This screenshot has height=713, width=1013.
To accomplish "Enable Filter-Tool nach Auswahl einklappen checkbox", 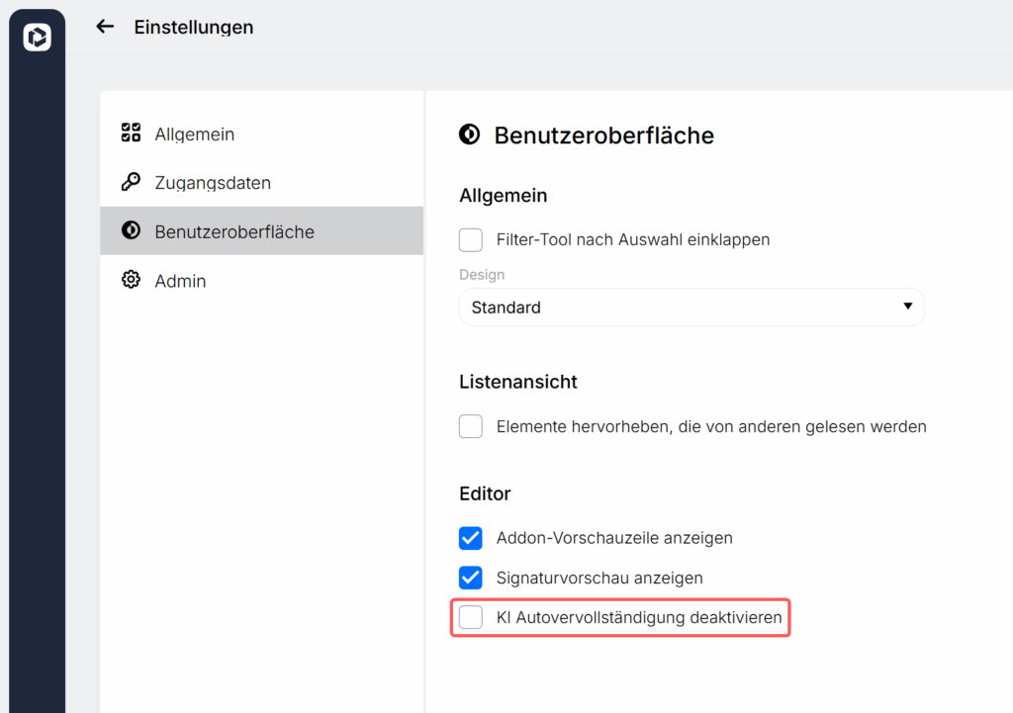I will click(471, 239).
